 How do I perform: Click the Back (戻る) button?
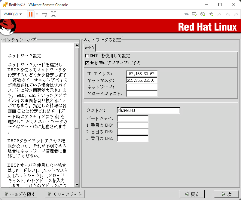click(192, 194)
